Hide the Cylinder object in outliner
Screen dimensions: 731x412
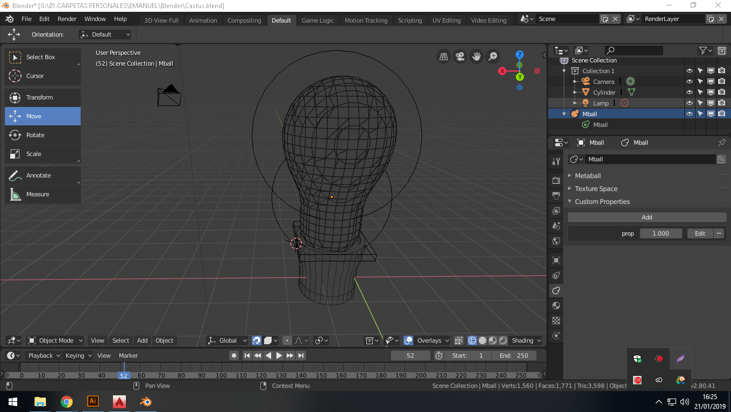coord(689,93)
